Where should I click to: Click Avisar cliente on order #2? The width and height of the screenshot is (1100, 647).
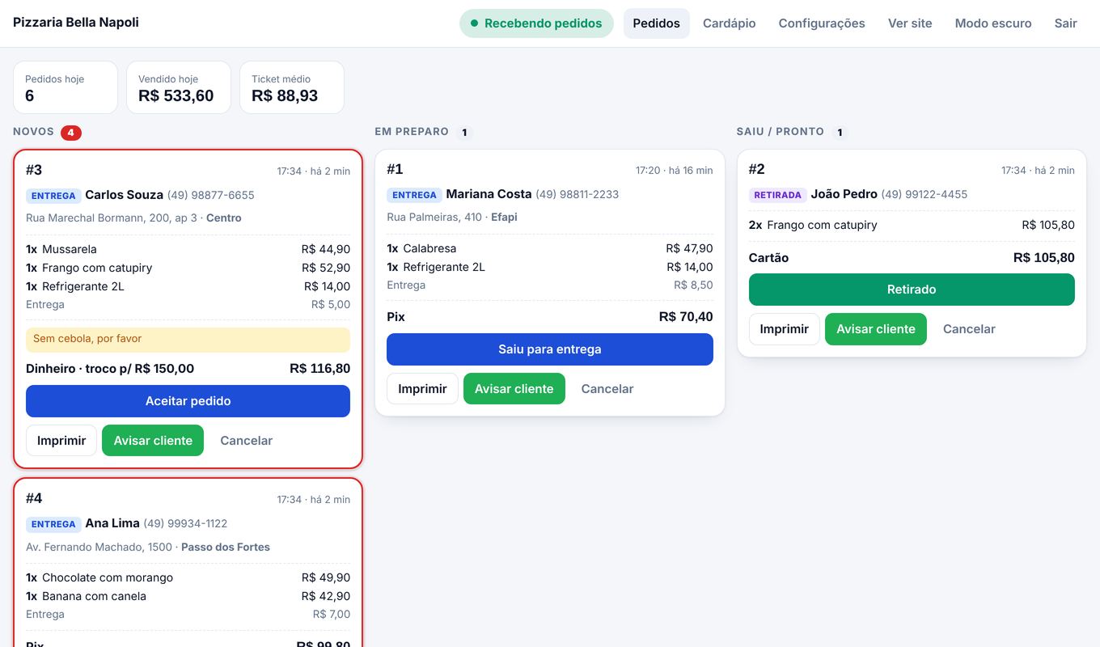876,329
